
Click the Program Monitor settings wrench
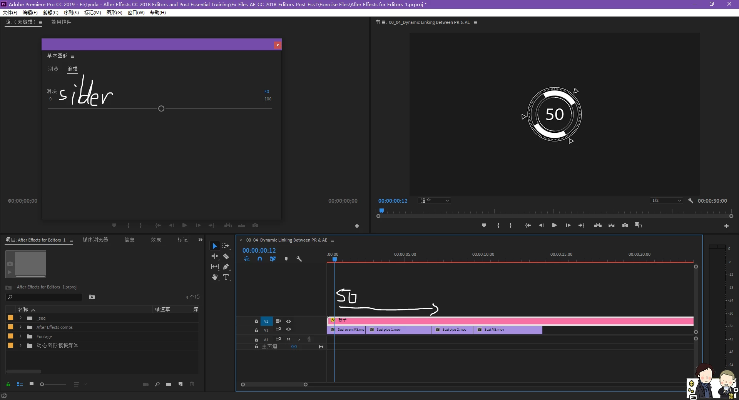pos(691,201)
